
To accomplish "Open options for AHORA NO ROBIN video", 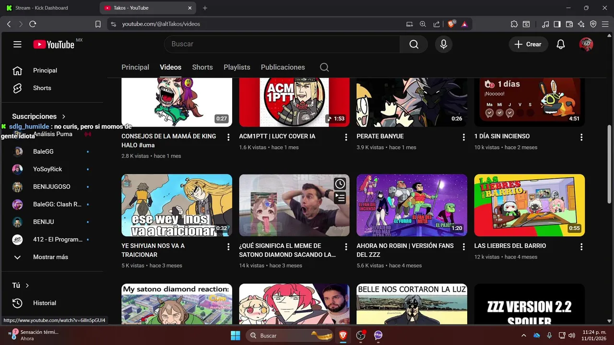I will [x=463, y=247].
